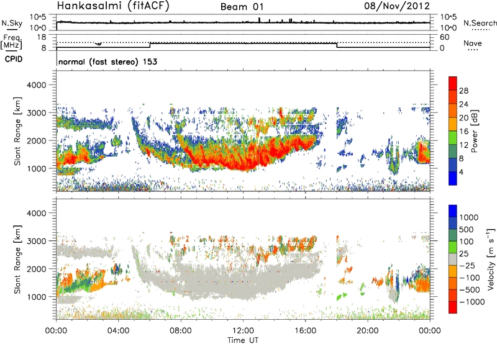The image size is (497, 344).
Task: Select the N.Sky legend label
Action: (12, 23)
